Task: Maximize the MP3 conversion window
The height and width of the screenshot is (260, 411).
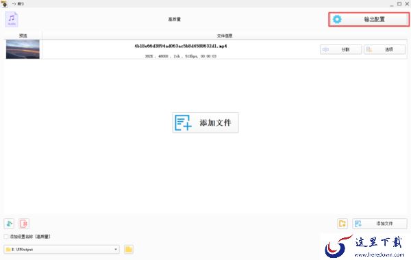Action: 399,4
